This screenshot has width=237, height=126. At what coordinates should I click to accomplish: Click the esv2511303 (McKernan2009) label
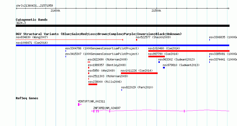pyautogui.click(x=108, y=76)
